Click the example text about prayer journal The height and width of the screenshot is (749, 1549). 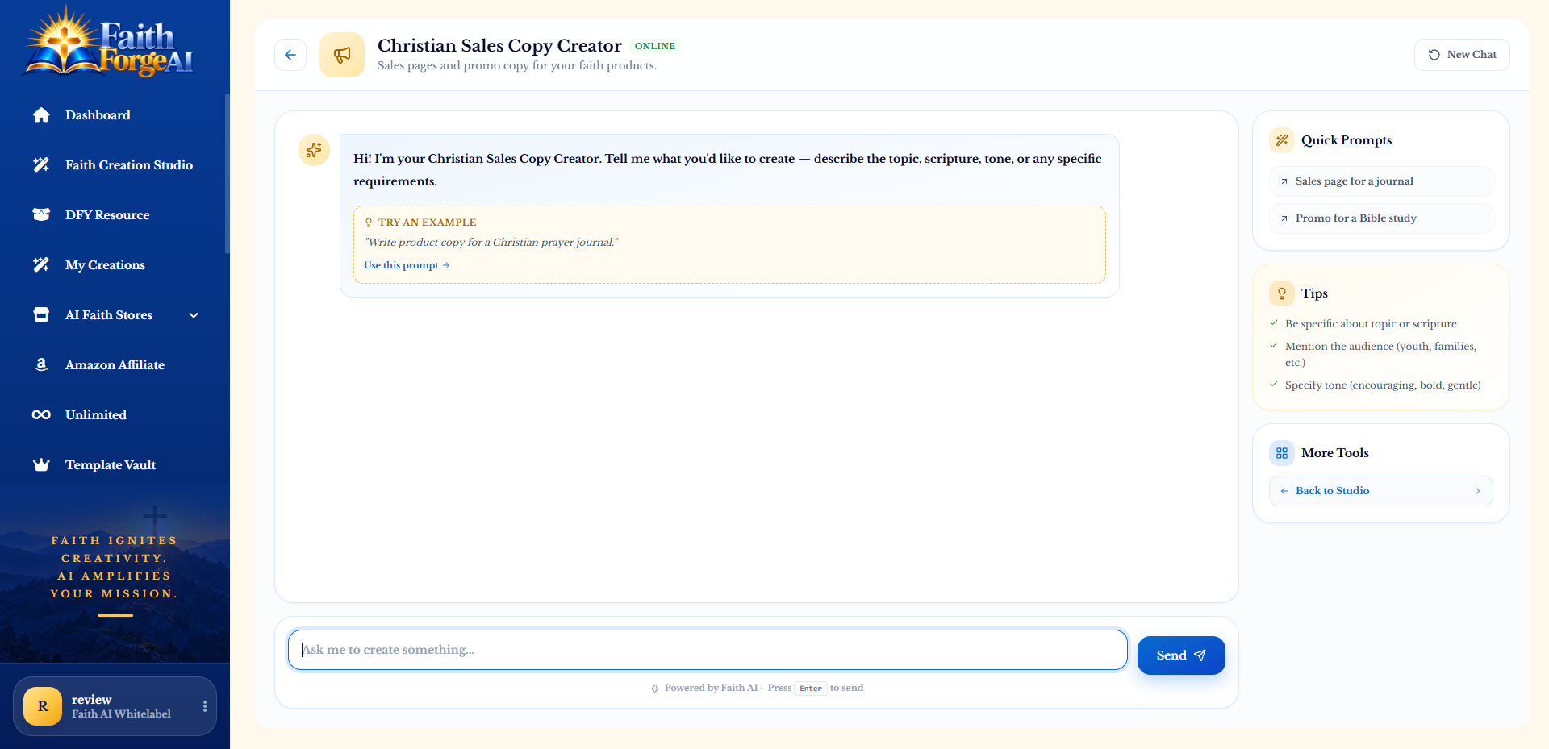point(491,243)
